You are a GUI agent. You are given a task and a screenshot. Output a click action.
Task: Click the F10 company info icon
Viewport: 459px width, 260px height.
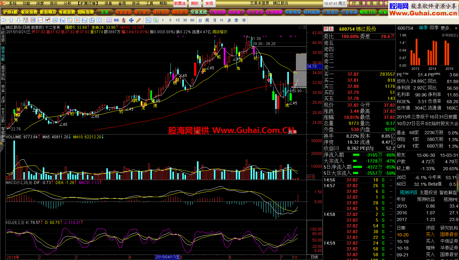[x=62, y=20]
